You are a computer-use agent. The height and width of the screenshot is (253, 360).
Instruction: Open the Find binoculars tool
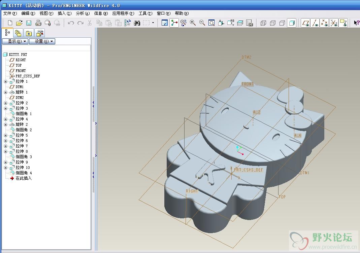pos(137,23)
